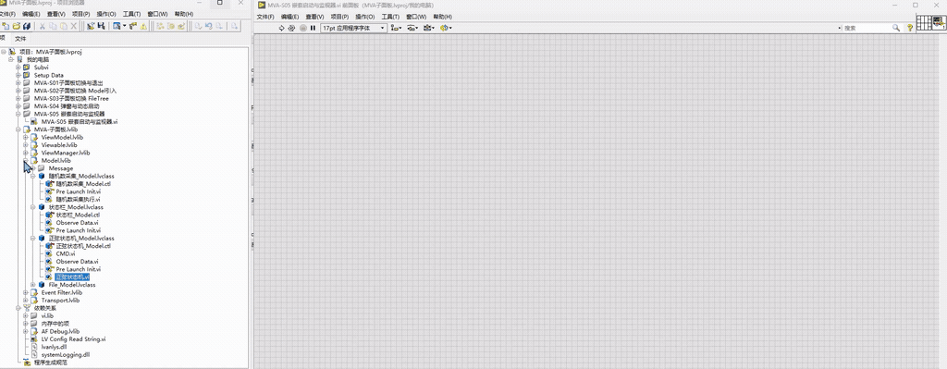
Task: Click the Abort Execution stop icon
Action: coord(303,28)
